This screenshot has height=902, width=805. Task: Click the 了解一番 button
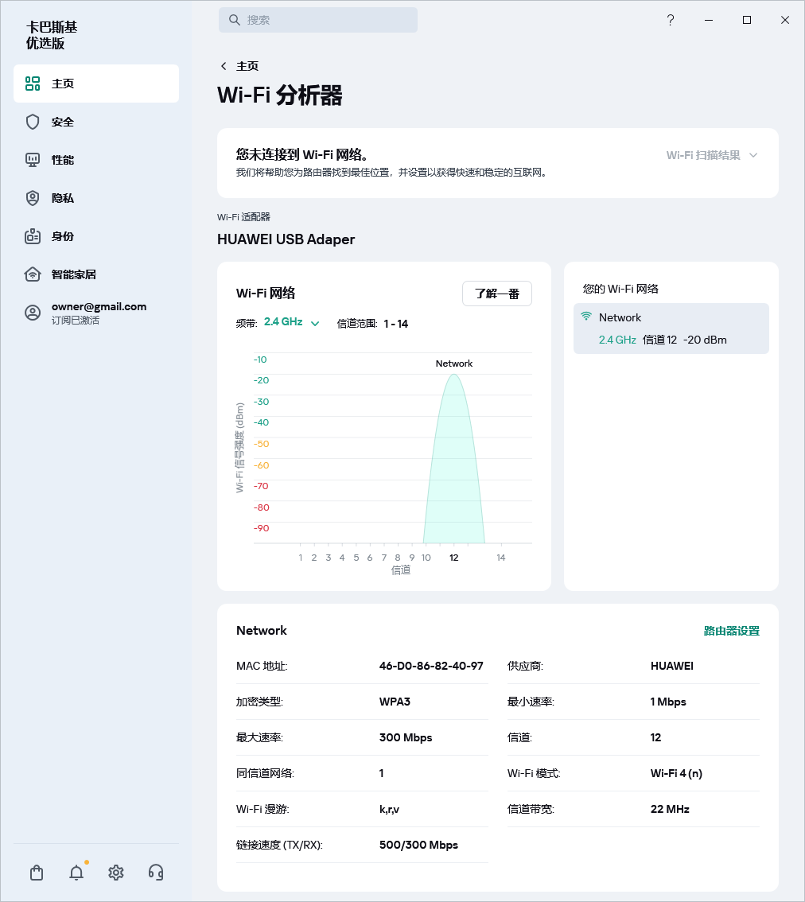pos(496,294)
